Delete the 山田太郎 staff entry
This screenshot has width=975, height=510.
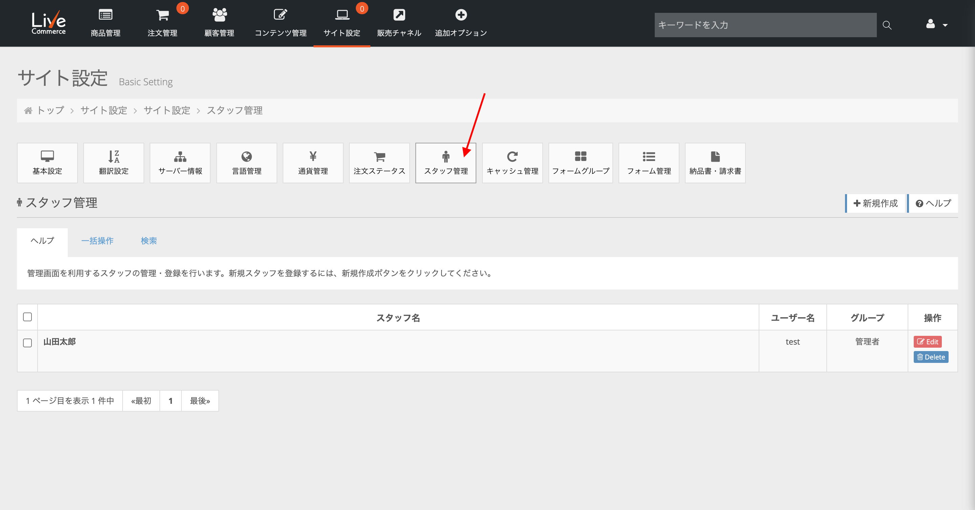pyautogui.click(x=931, y=357)
